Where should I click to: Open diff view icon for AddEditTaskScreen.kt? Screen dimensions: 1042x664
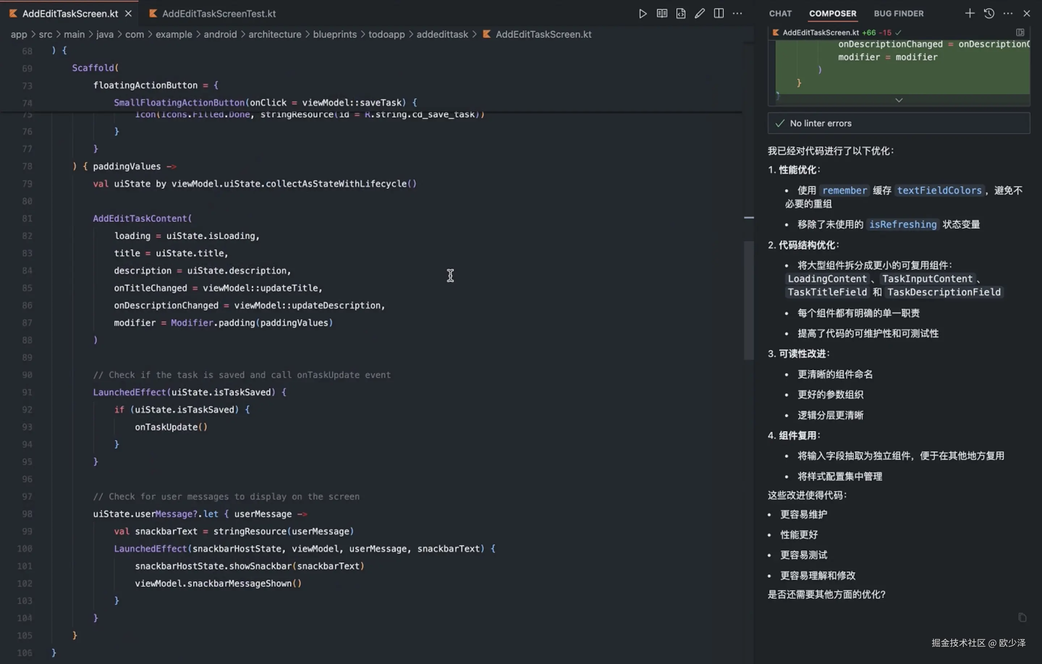coord(1020,33)
